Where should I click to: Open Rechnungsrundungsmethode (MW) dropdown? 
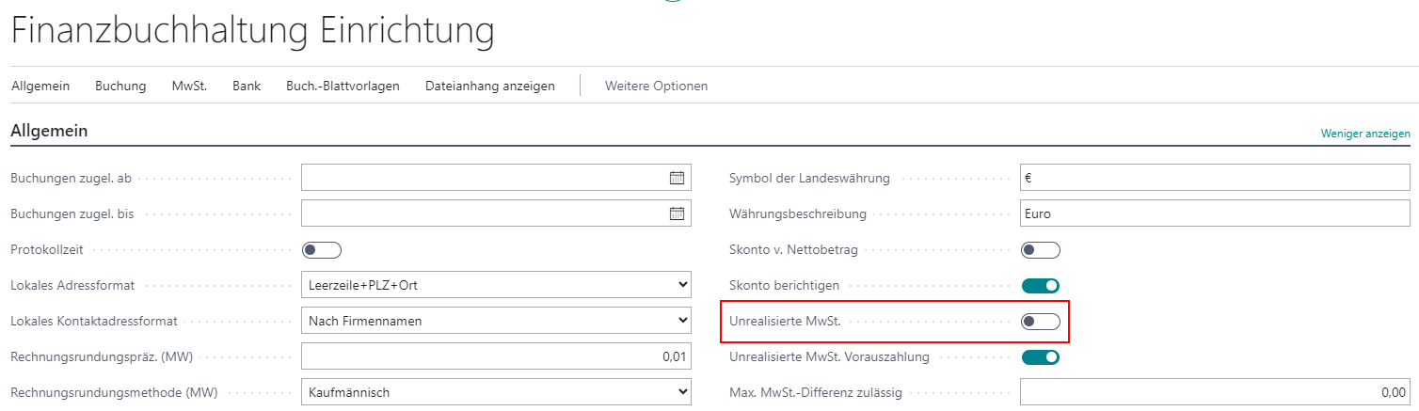coord(496,392)
